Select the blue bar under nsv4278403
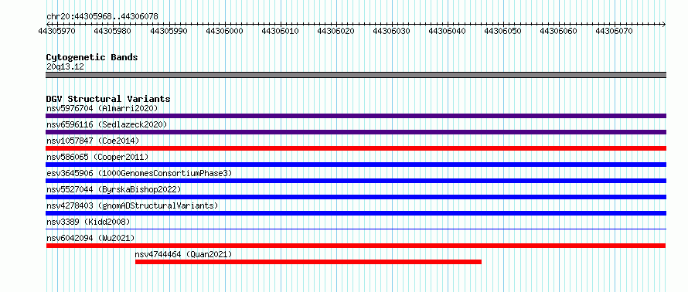Viewport: 688px width, 292px height. (356, 213)
